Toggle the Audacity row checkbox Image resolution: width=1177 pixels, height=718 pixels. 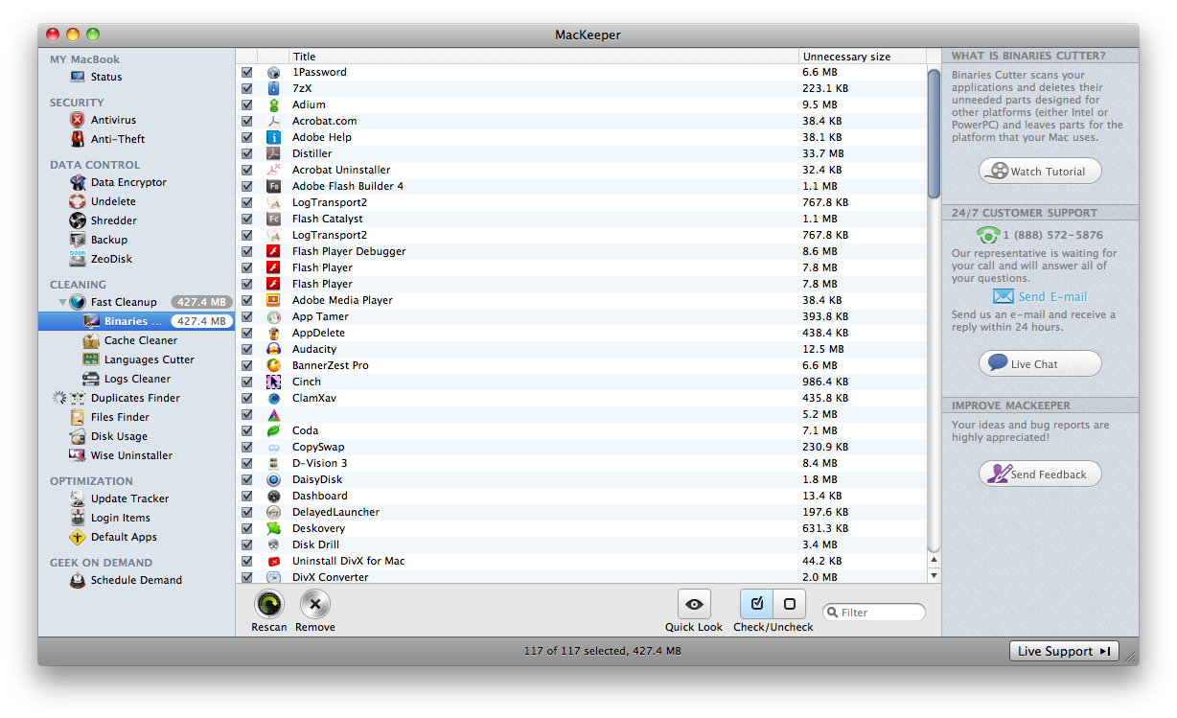tap(247, 349)
